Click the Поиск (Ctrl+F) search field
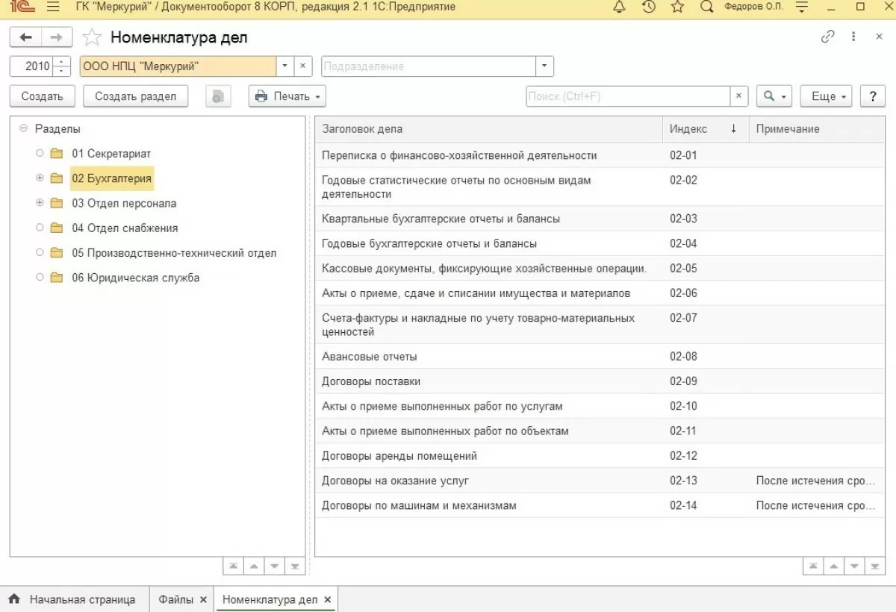Viewport: 896px width, 612px height. click(627, 96)
